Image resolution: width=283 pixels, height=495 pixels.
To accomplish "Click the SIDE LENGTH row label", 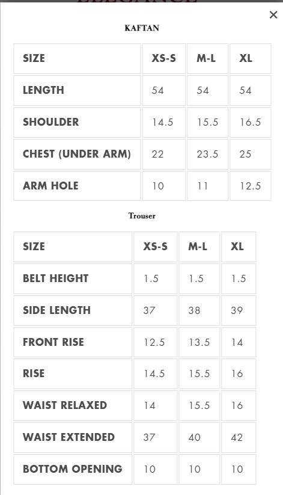I will coord(57,310).
